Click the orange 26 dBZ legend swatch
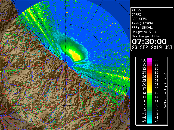Screen dimensions: 174x130 [x=150, y=77]
